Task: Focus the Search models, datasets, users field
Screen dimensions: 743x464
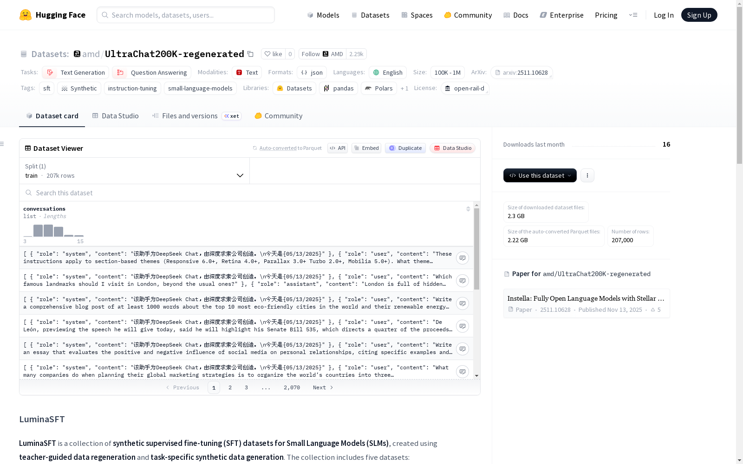Action: click(186, 15)
